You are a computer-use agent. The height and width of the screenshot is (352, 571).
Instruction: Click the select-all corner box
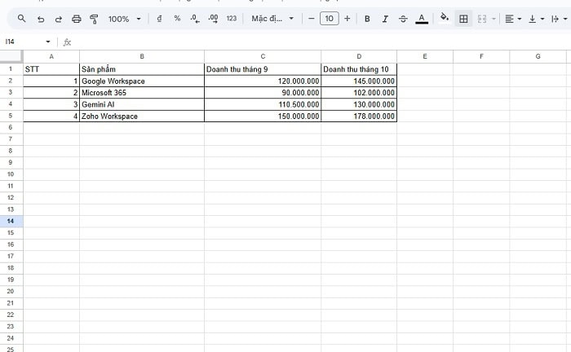point(11,56)
